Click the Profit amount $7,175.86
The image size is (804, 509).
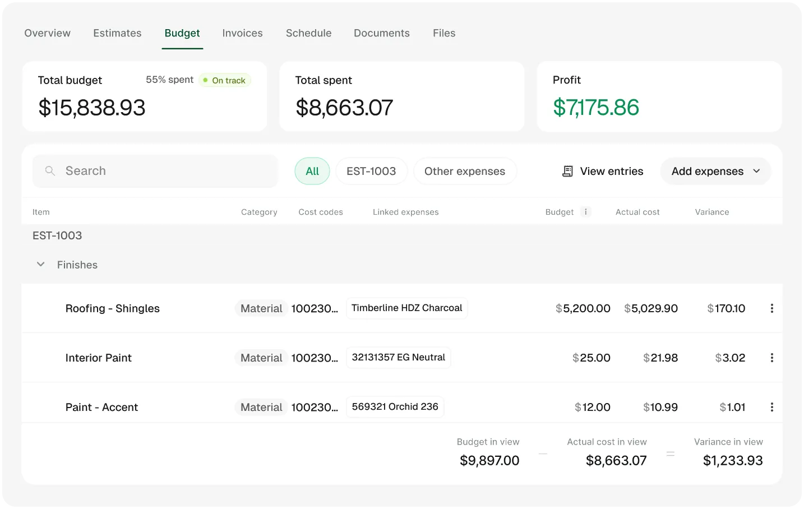coord(596,108)
